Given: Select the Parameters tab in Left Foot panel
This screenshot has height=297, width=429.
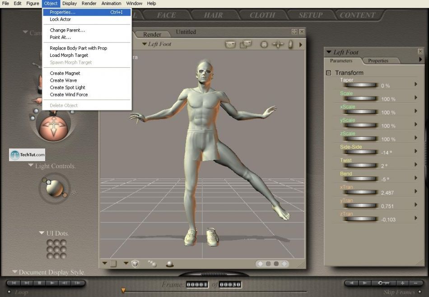Looking at the screenshot, I should click(341, 61).
